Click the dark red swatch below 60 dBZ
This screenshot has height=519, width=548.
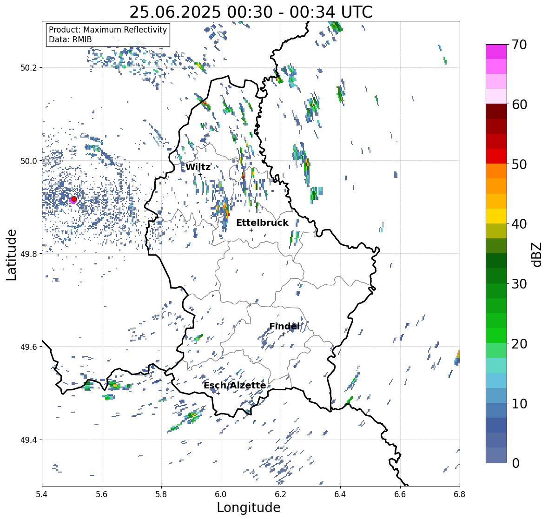[x=496, y=112]
